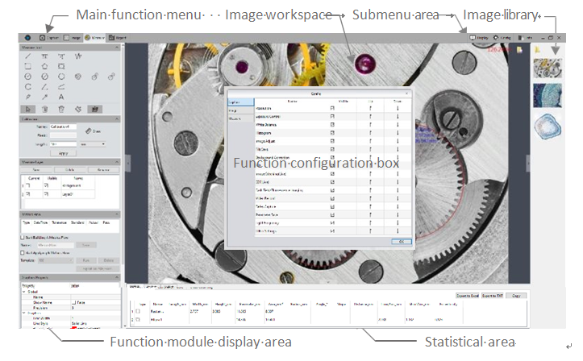Toggle Visible checkbox for Video Record row
Viewport: 583px width, 361px height.
(x=332, y=198)
